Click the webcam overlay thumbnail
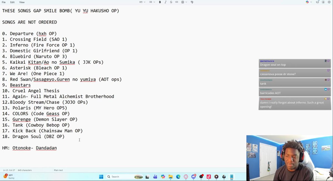 tap(289, 158)
